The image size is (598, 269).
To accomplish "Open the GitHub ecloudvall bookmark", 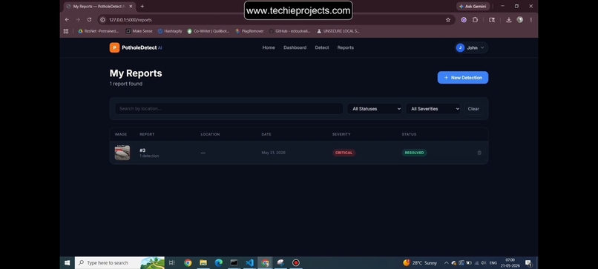I will point(290,31).
